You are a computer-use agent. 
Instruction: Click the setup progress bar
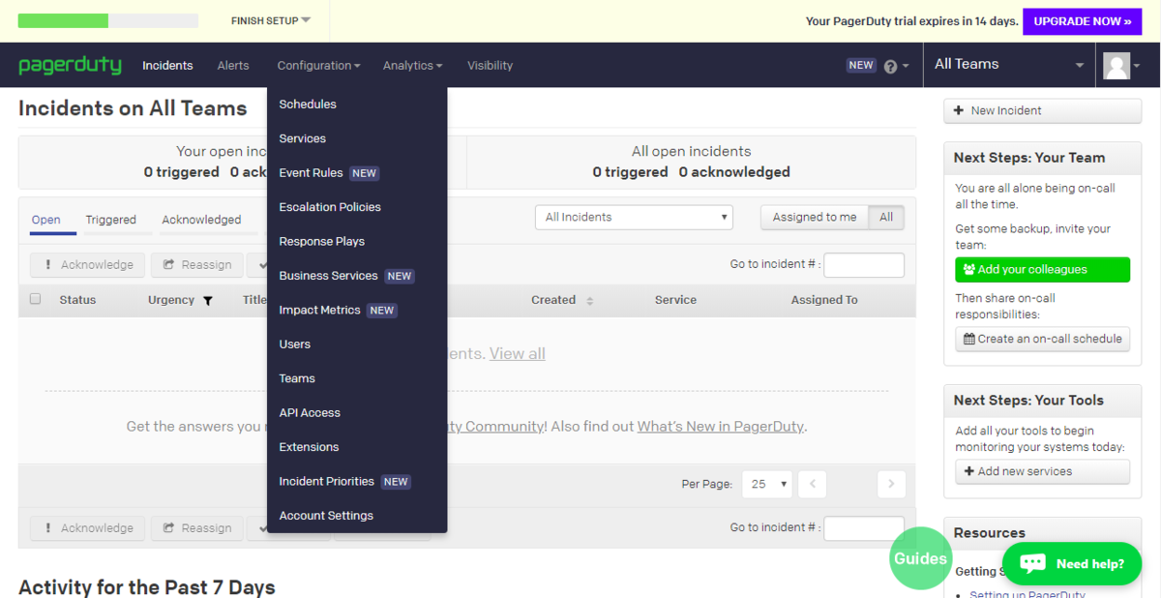[x=108, y=20]
